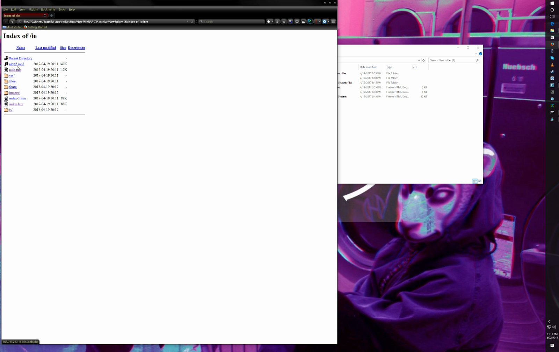Open Skype from the taskbar
This screenshot has height=352, width=559.
[552, 58]
